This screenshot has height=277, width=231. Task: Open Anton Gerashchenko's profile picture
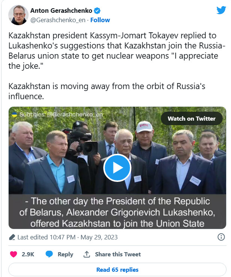[18, 15]
